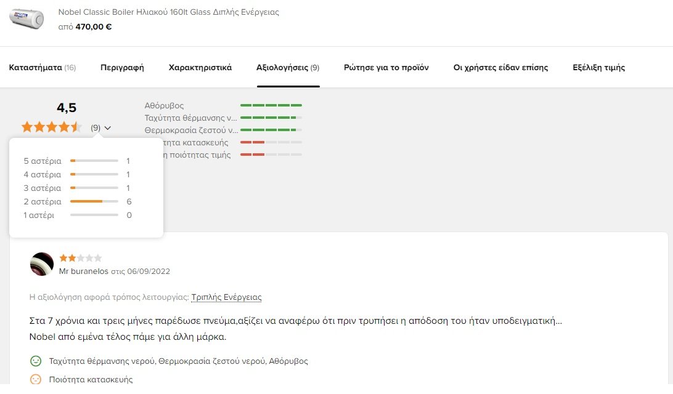Click the τητα κατασκευής red score bar

click(x=271, y=142)
